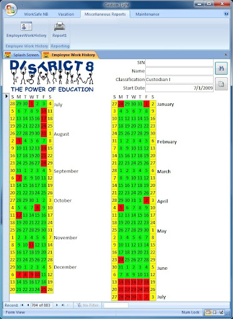Click the red April 5 cell

tap(121, 207)
